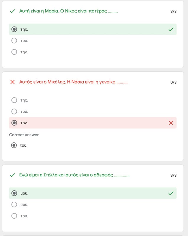
Task: Click the 0/3 score on the Μιχάλης question
Action: point(174,82)
